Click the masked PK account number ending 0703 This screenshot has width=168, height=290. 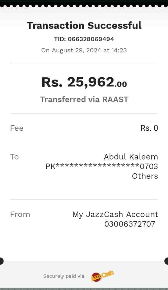[x=102, y=166]
